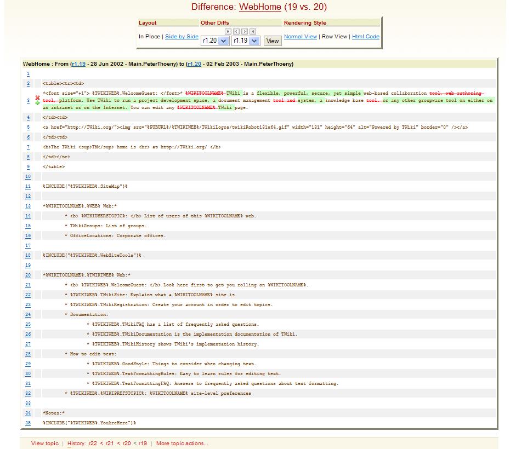Open r1.19 revision link in diff header
Image resolution: width=510 pixels, height=449 pixels.
point(78,64)
